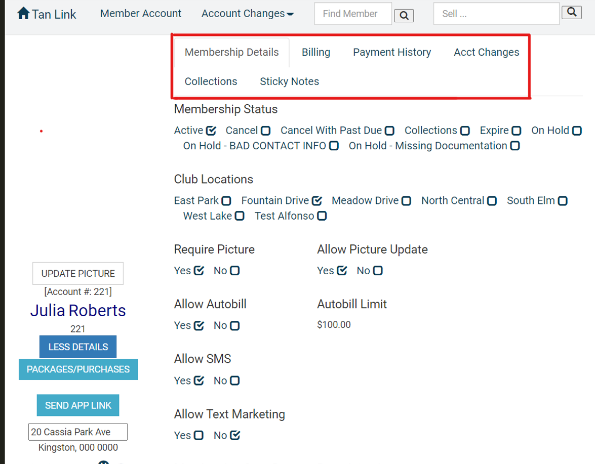Select the Expire status checkbox

point(516,131)
